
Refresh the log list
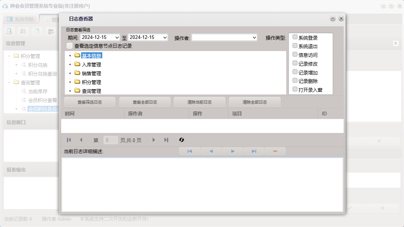pyautogui.click(x=182, y=140)
